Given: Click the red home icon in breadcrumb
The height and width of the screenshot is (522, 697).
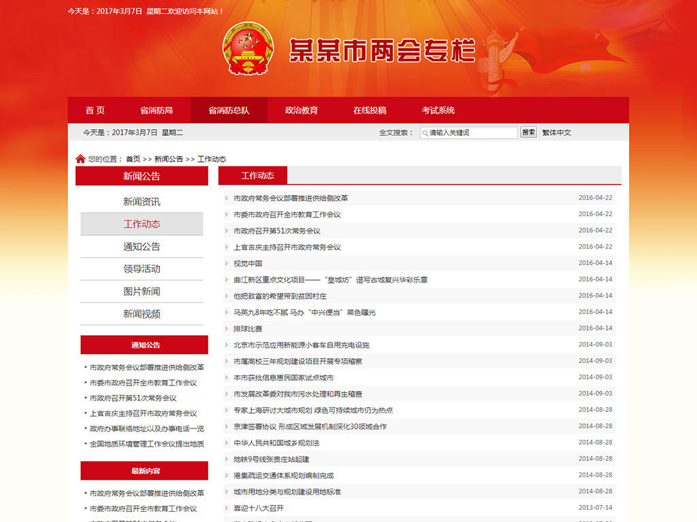Looking at the screenshot, I should coord(80,159).
